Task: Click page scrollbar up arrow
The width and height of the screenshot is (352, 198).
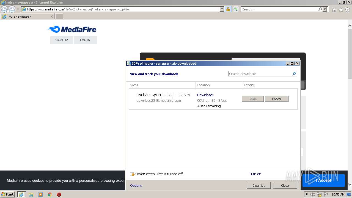Action: coord(350,26)
